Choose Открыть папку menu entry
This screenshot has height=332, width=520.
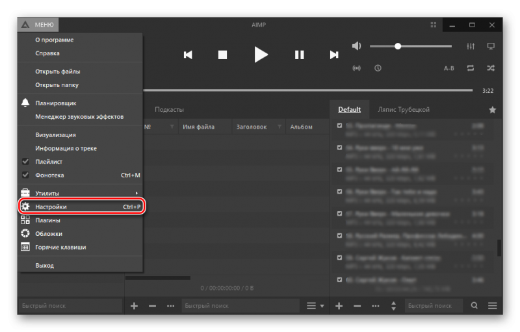pyautogui.click(x=80, y=85)
